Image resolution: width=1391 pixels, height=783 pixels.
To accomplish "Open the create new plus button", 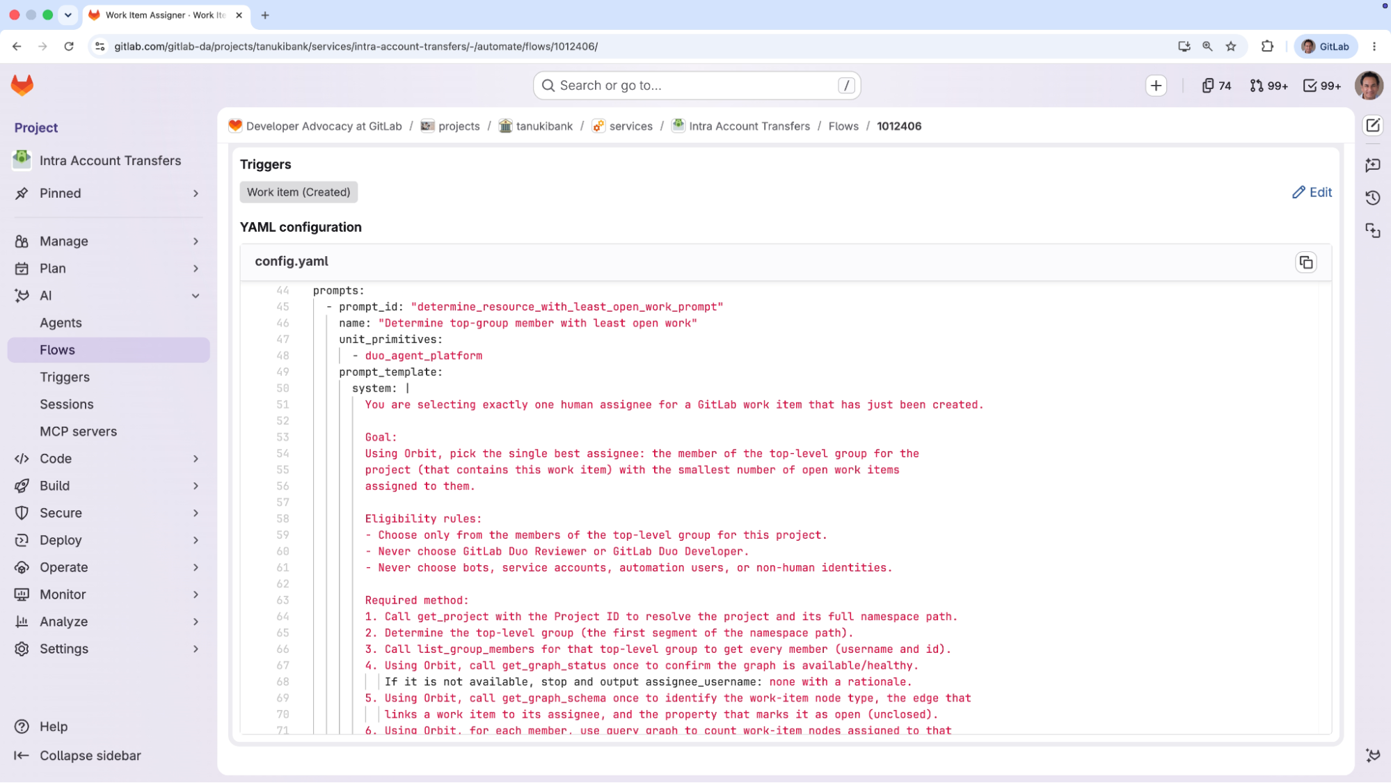I will pos(1156,86).
